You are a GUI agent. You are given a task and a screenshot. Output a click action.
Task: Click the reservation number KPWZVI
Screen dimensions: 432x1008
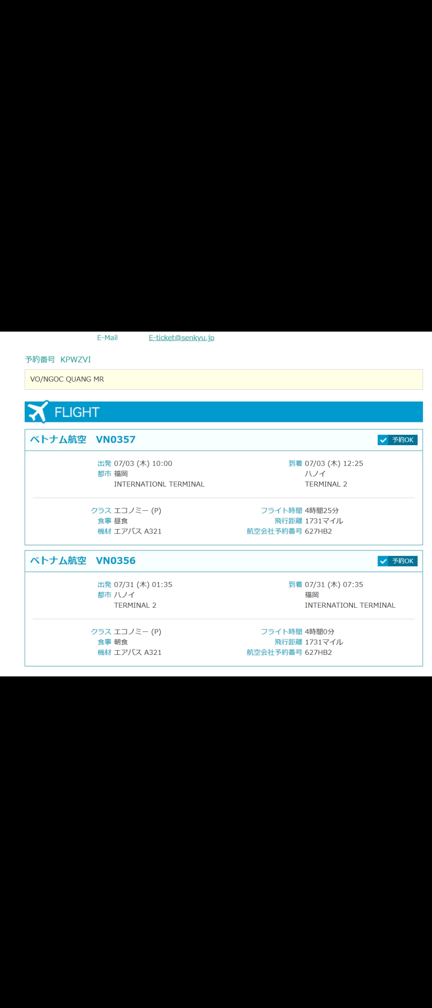pyautogui.click(x=76, y=360)
